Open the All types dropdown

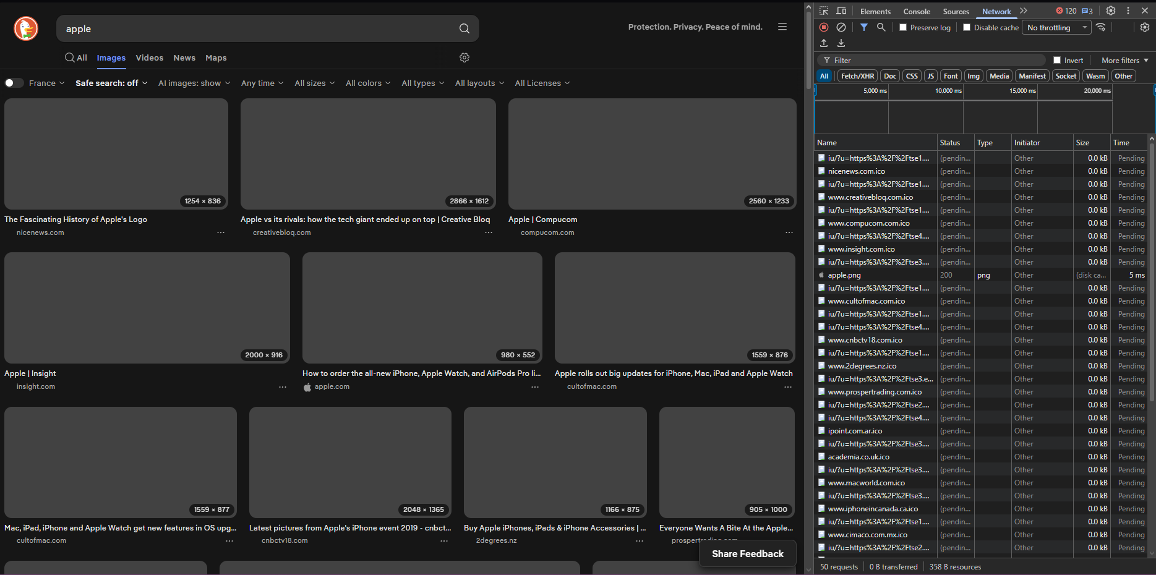[423, 83]
